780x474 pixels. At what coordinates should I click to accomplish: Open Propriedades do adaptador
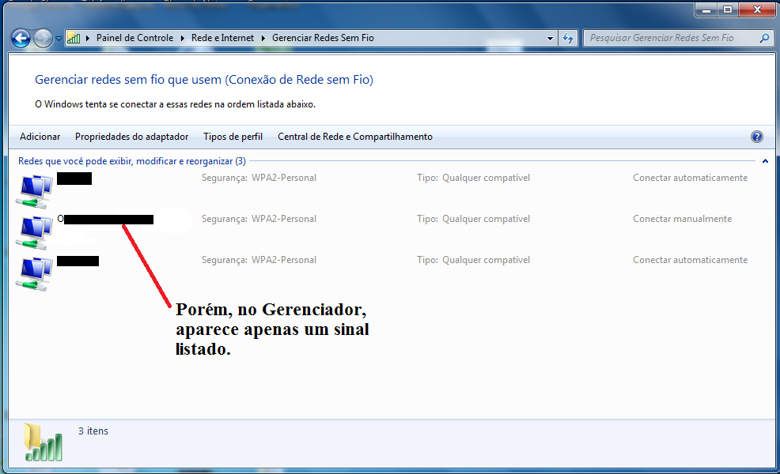(x=132, y=137)
